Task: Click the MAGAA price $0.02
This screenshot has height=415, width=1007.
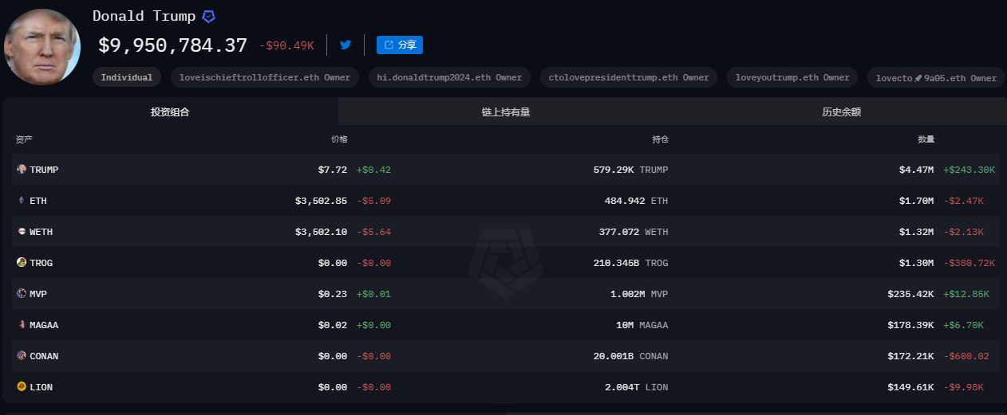Action: tap(332, 325)
